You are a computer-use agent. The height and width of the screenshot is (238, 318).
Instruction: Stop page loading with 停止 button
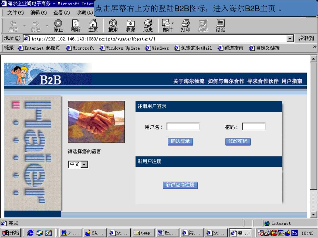pos(58,26)
